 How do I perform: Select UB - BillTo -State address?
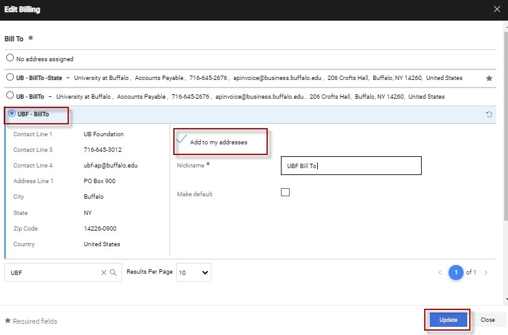pyautogui.click(x=10, y=77)
